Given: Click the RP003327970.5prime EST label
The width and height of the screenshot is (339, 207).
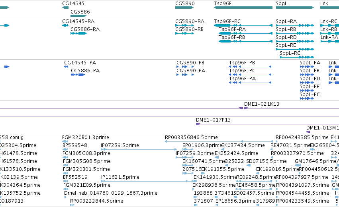Looking at the screenshot, I should [x=297, y=153].
